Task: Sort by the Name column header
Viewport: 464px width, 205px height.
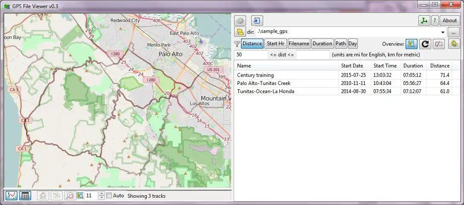Action: coord(286,66)
